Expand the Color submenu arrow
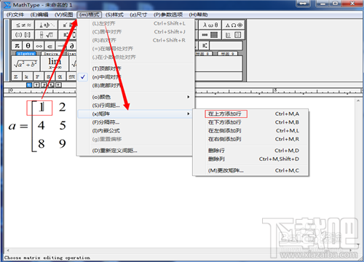 tap(188, 97)
